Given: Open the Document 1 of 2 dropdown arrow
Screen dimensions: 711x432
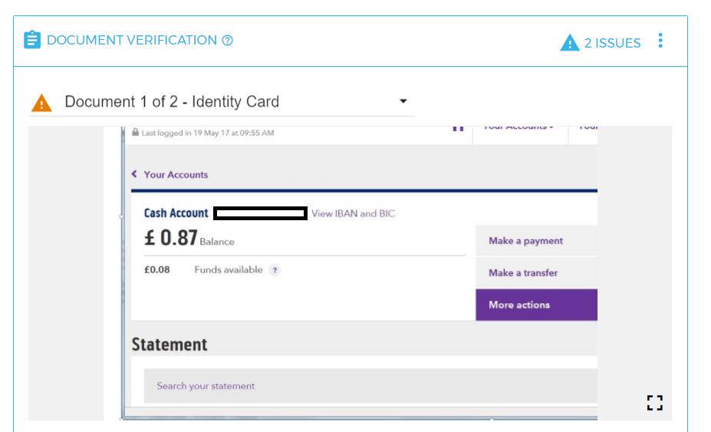Looking at the screenshot, I should 403,101.
